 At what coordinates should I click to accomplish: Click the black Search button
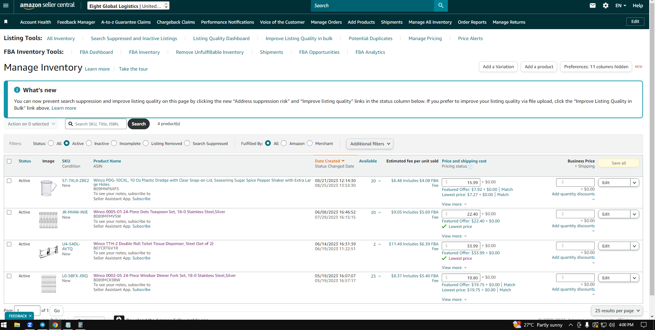[x=139, y=124]
